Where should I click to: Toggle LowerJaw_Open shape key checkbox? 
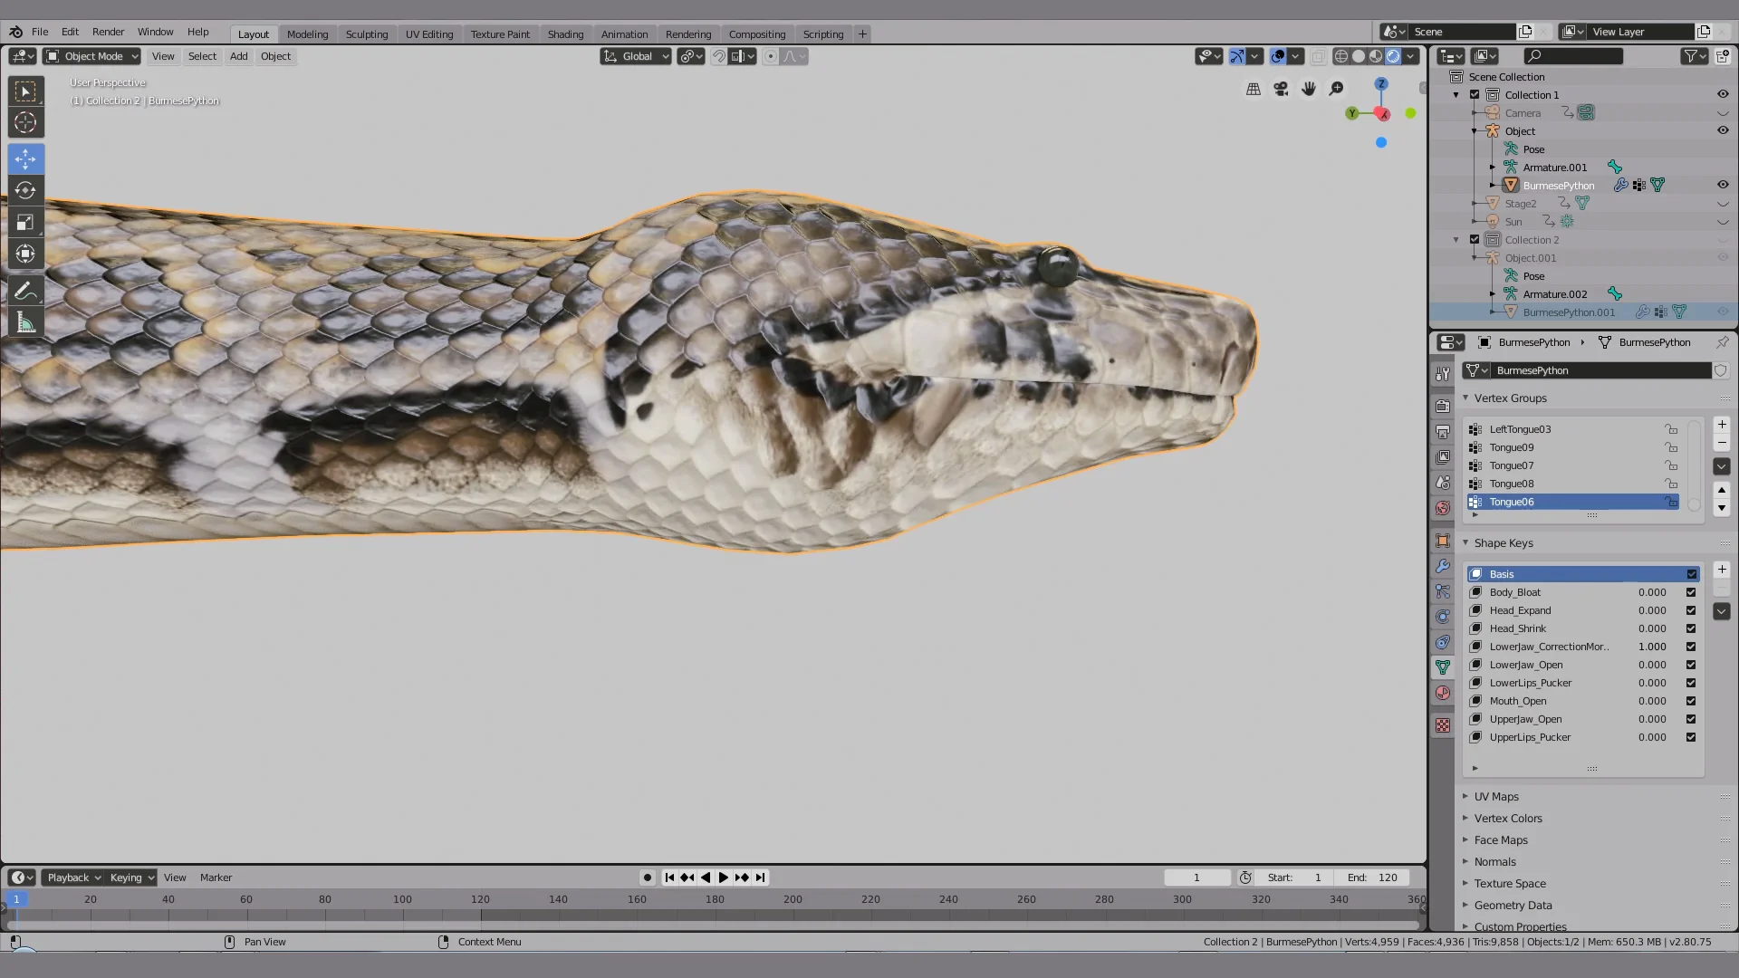click(1691, 665)
